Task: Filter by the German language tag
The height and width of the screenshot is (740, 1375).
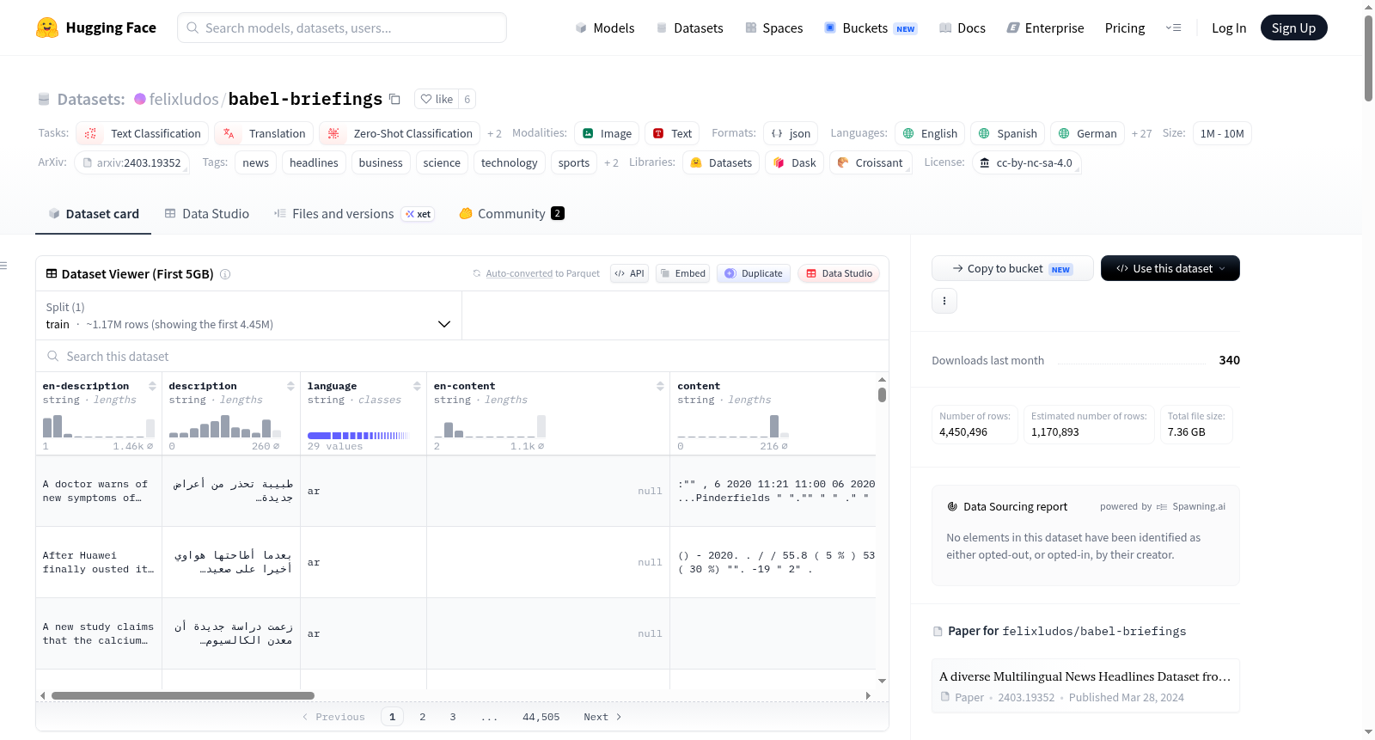Action: point(1087,133)
